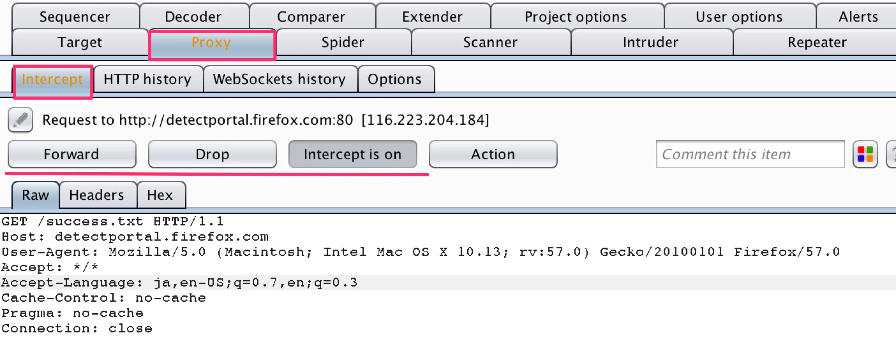
Task: Switch to the HTTP history tab
Action: 147,79
